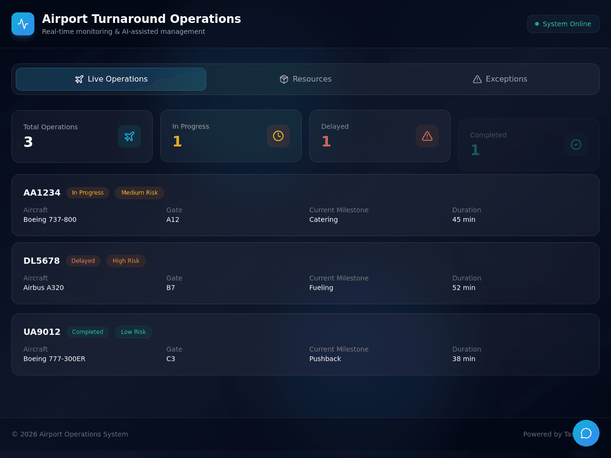Select flight AA1234 heading
This screenshot has height=458, width=611.
pos(42,193)
